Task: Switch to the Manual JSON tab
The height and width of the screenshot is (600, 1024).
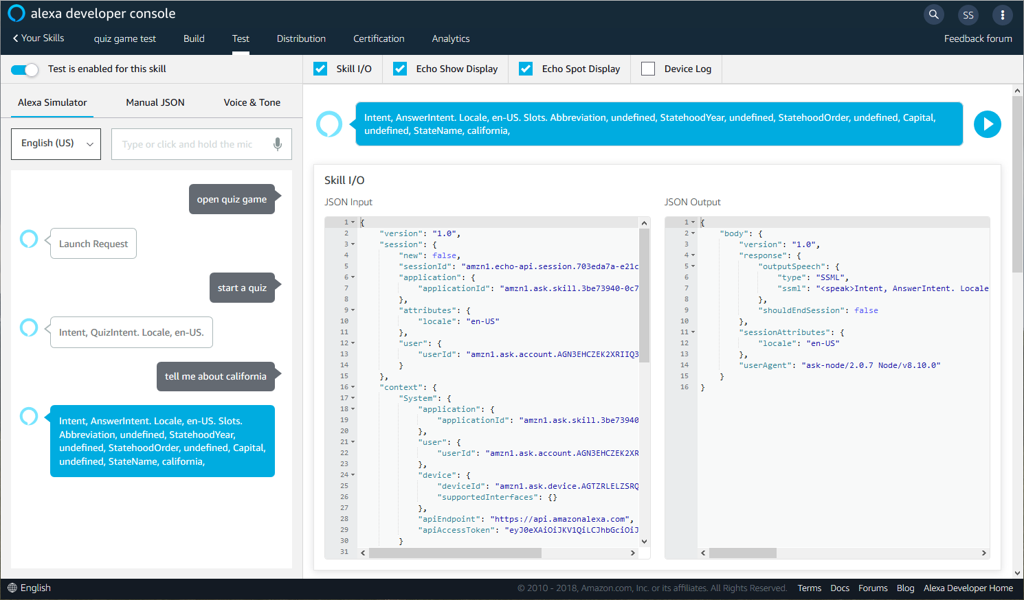Action: pyautogui.click(x=155, y=102)
